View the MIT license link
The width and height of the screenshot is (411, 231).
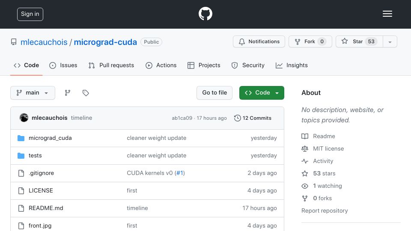[323, 148]
